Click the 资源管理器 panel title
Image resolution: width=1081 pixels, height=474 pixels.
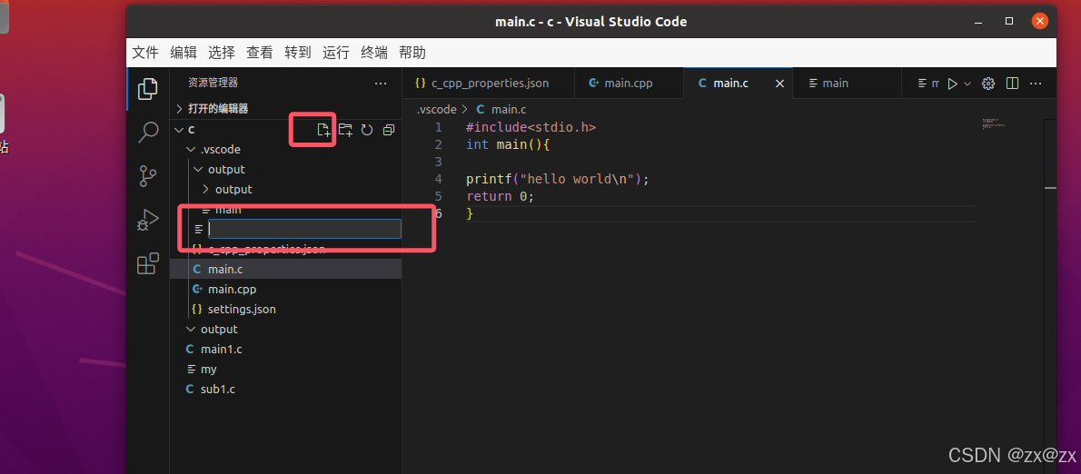click(x=213, y=83)
